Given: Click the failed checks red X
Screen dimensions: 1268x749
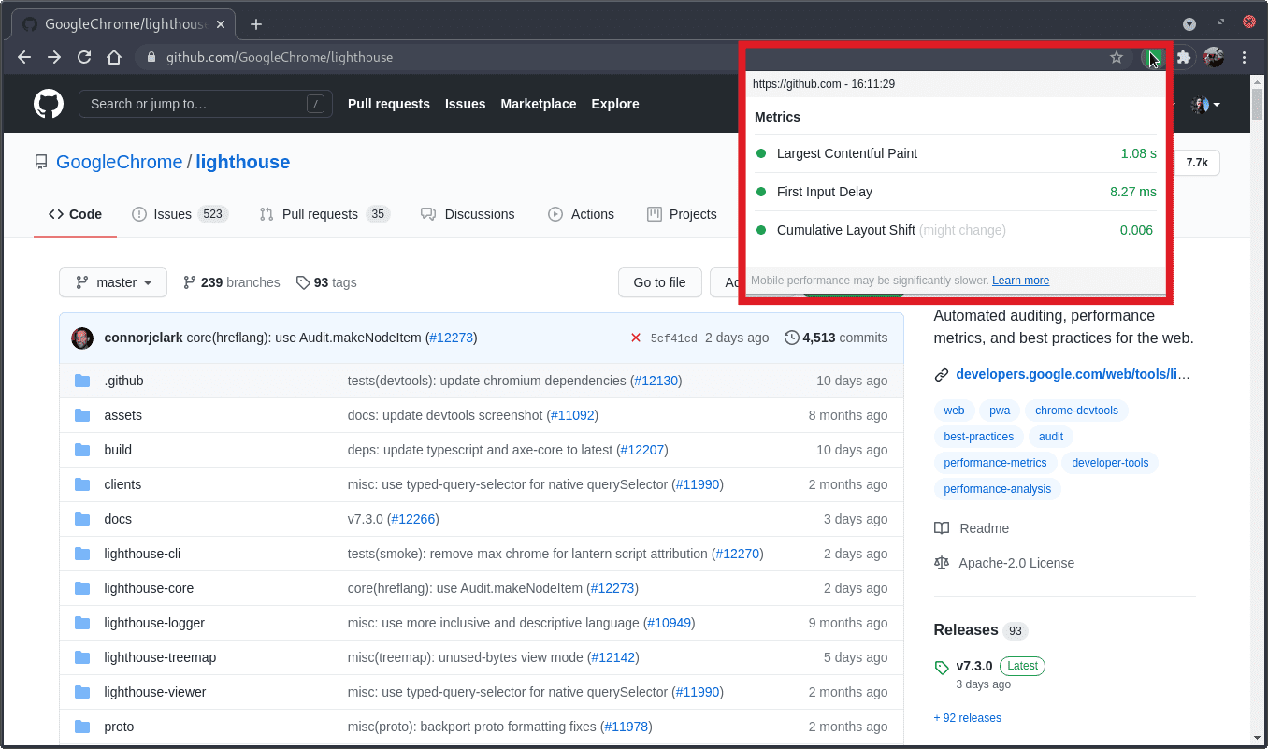Looking at the screenshot, I should tap(636, 338).
